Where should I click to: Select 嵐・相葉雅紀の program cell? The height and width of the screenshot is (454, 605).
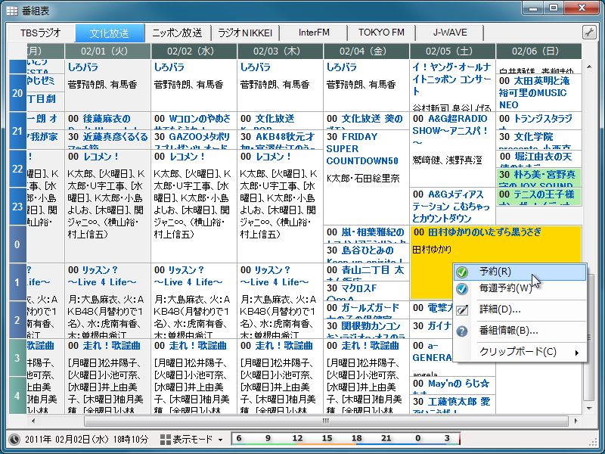[x=366, y=235]
